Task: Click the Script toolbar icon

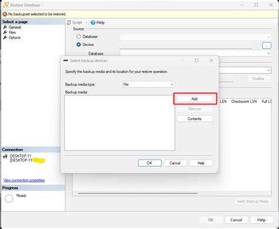Action: 69,22
